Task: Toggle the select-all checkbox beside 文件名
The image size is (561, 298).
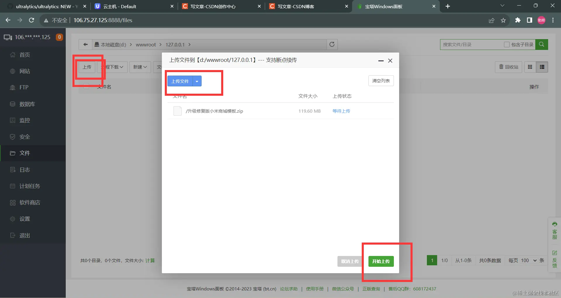Action: point(86,86)
